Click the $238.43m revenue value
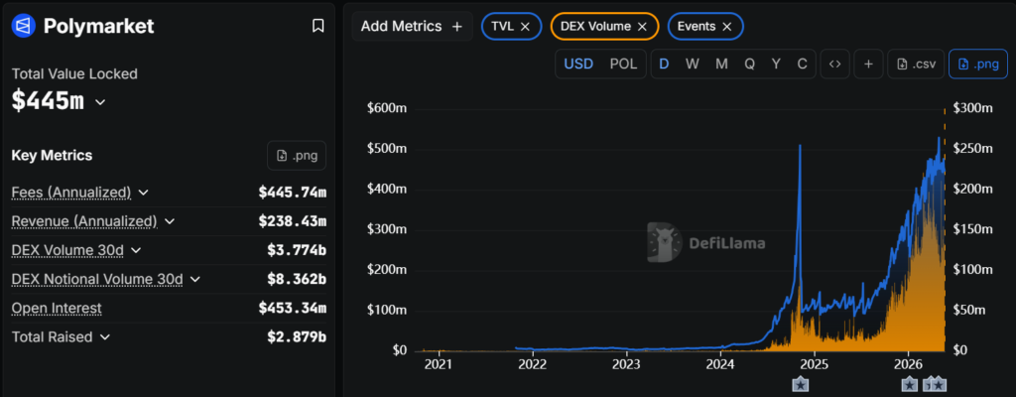Screen dimensions: 1016x397 click(x=293, y=221)
